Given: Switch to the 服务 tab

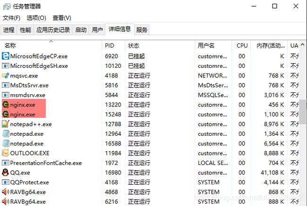Looking at the screenshot, I should pyautogui.click(x=142, y=30).
